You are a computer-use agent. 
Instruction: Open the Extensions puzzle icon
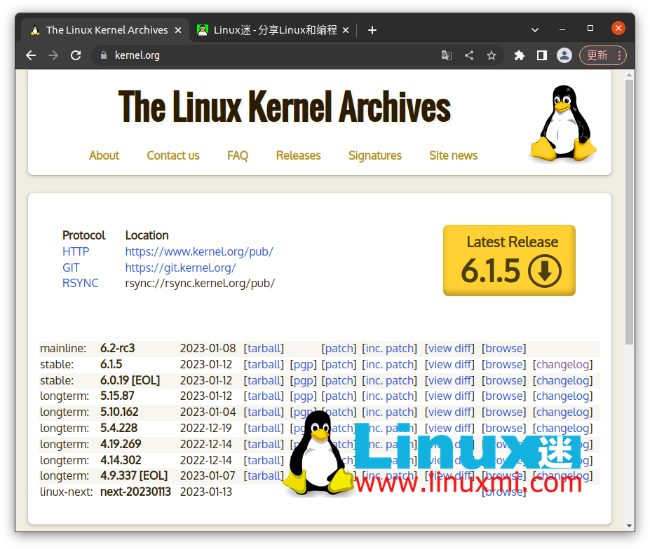coord(520,55)
